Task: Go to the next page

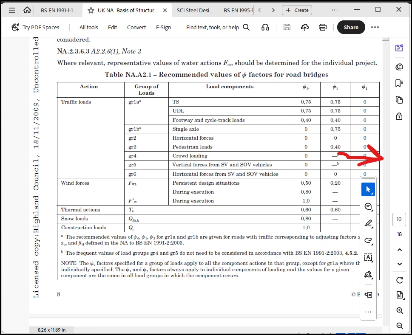Action: (x=399, y=264)
